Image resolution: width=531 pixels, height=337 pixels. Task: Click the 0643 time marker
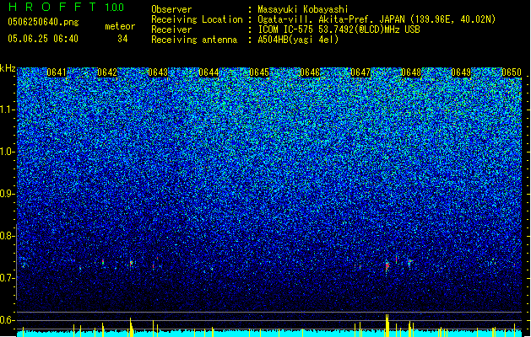tap(158, 72)
